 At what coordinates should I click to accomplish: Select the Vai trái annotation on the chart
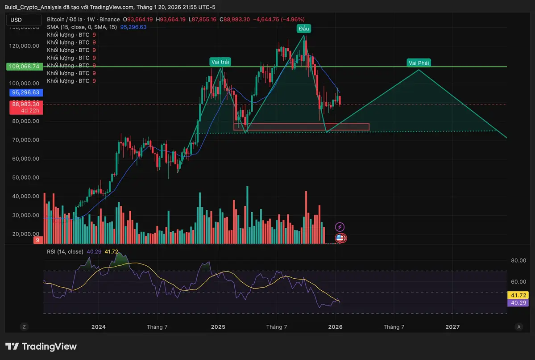click(x=220, y=62)
